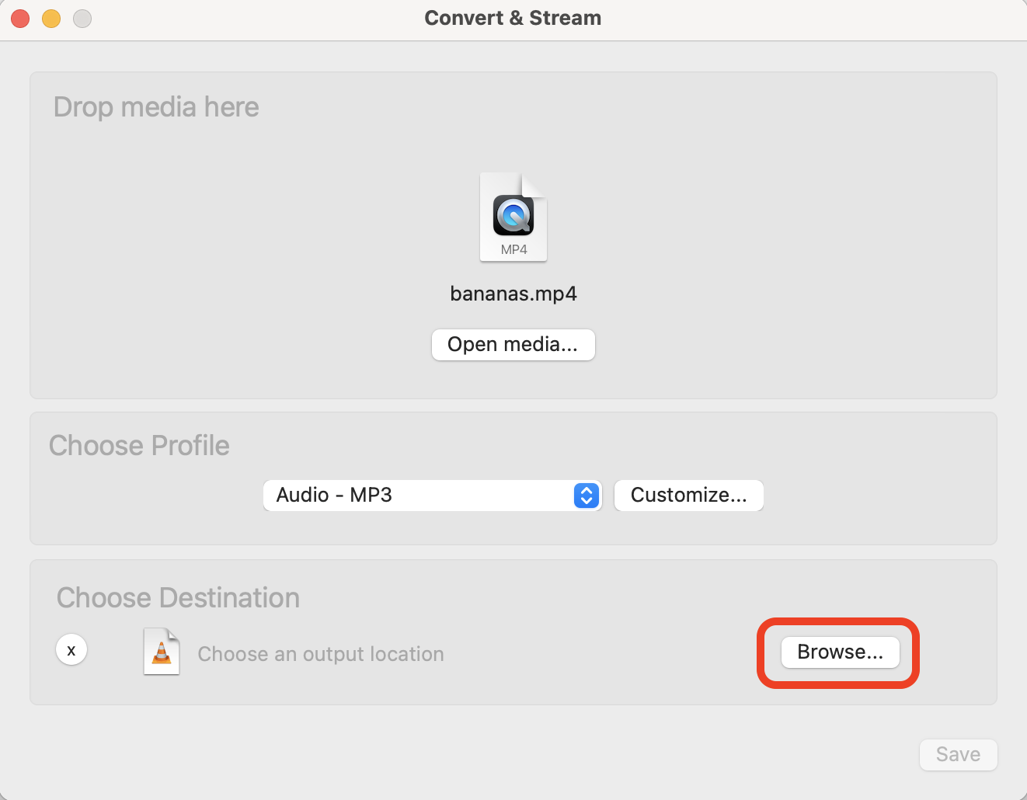Clear the destination using the circular X toggle
This screenshot has height=800, width=1027.
[71, 649]
